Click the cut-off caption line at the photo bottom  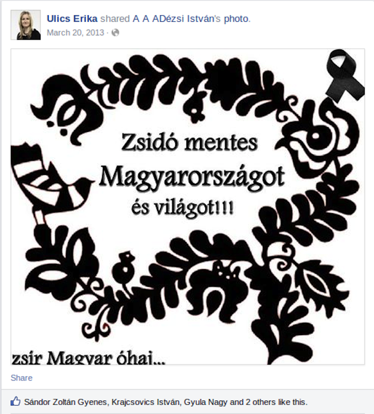click(x=89, y=358)
